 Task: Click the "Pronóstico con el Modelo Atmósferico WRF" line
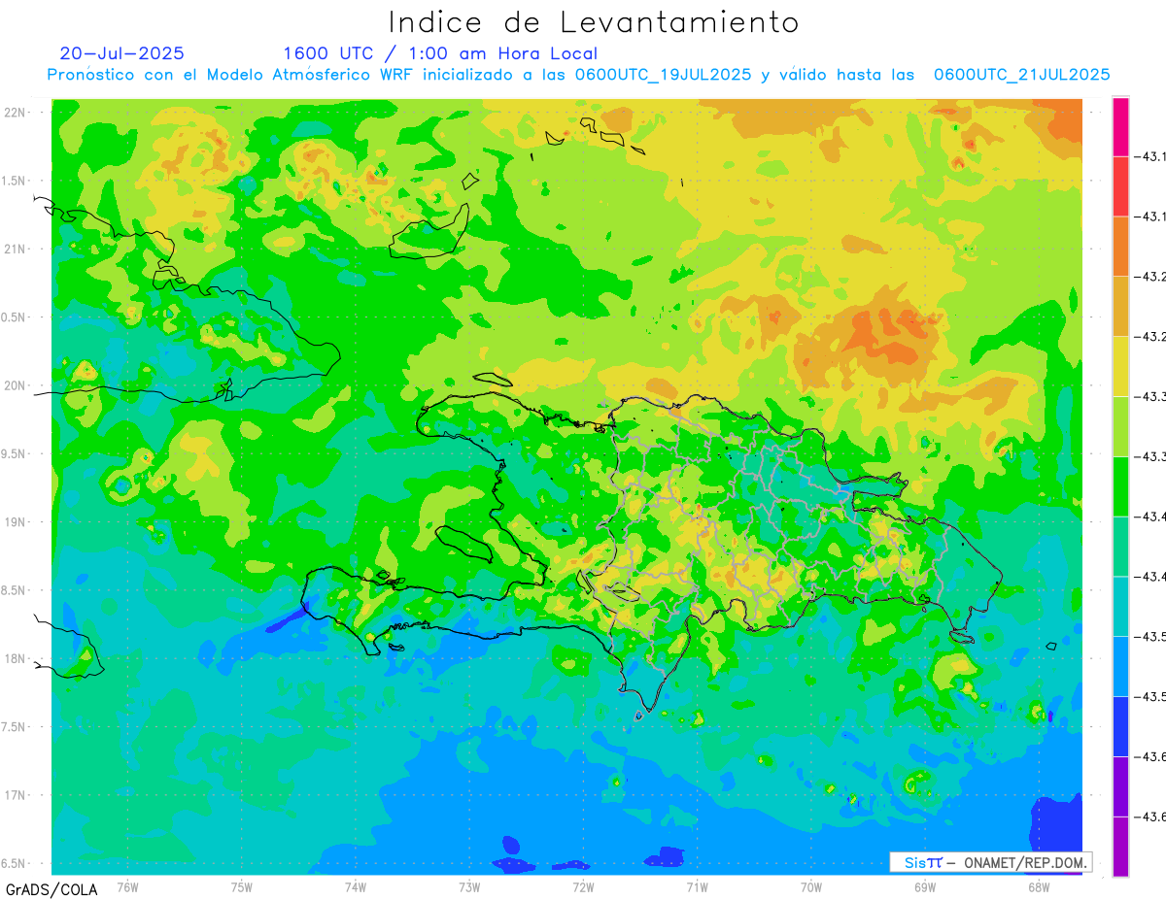coord(579,75)
